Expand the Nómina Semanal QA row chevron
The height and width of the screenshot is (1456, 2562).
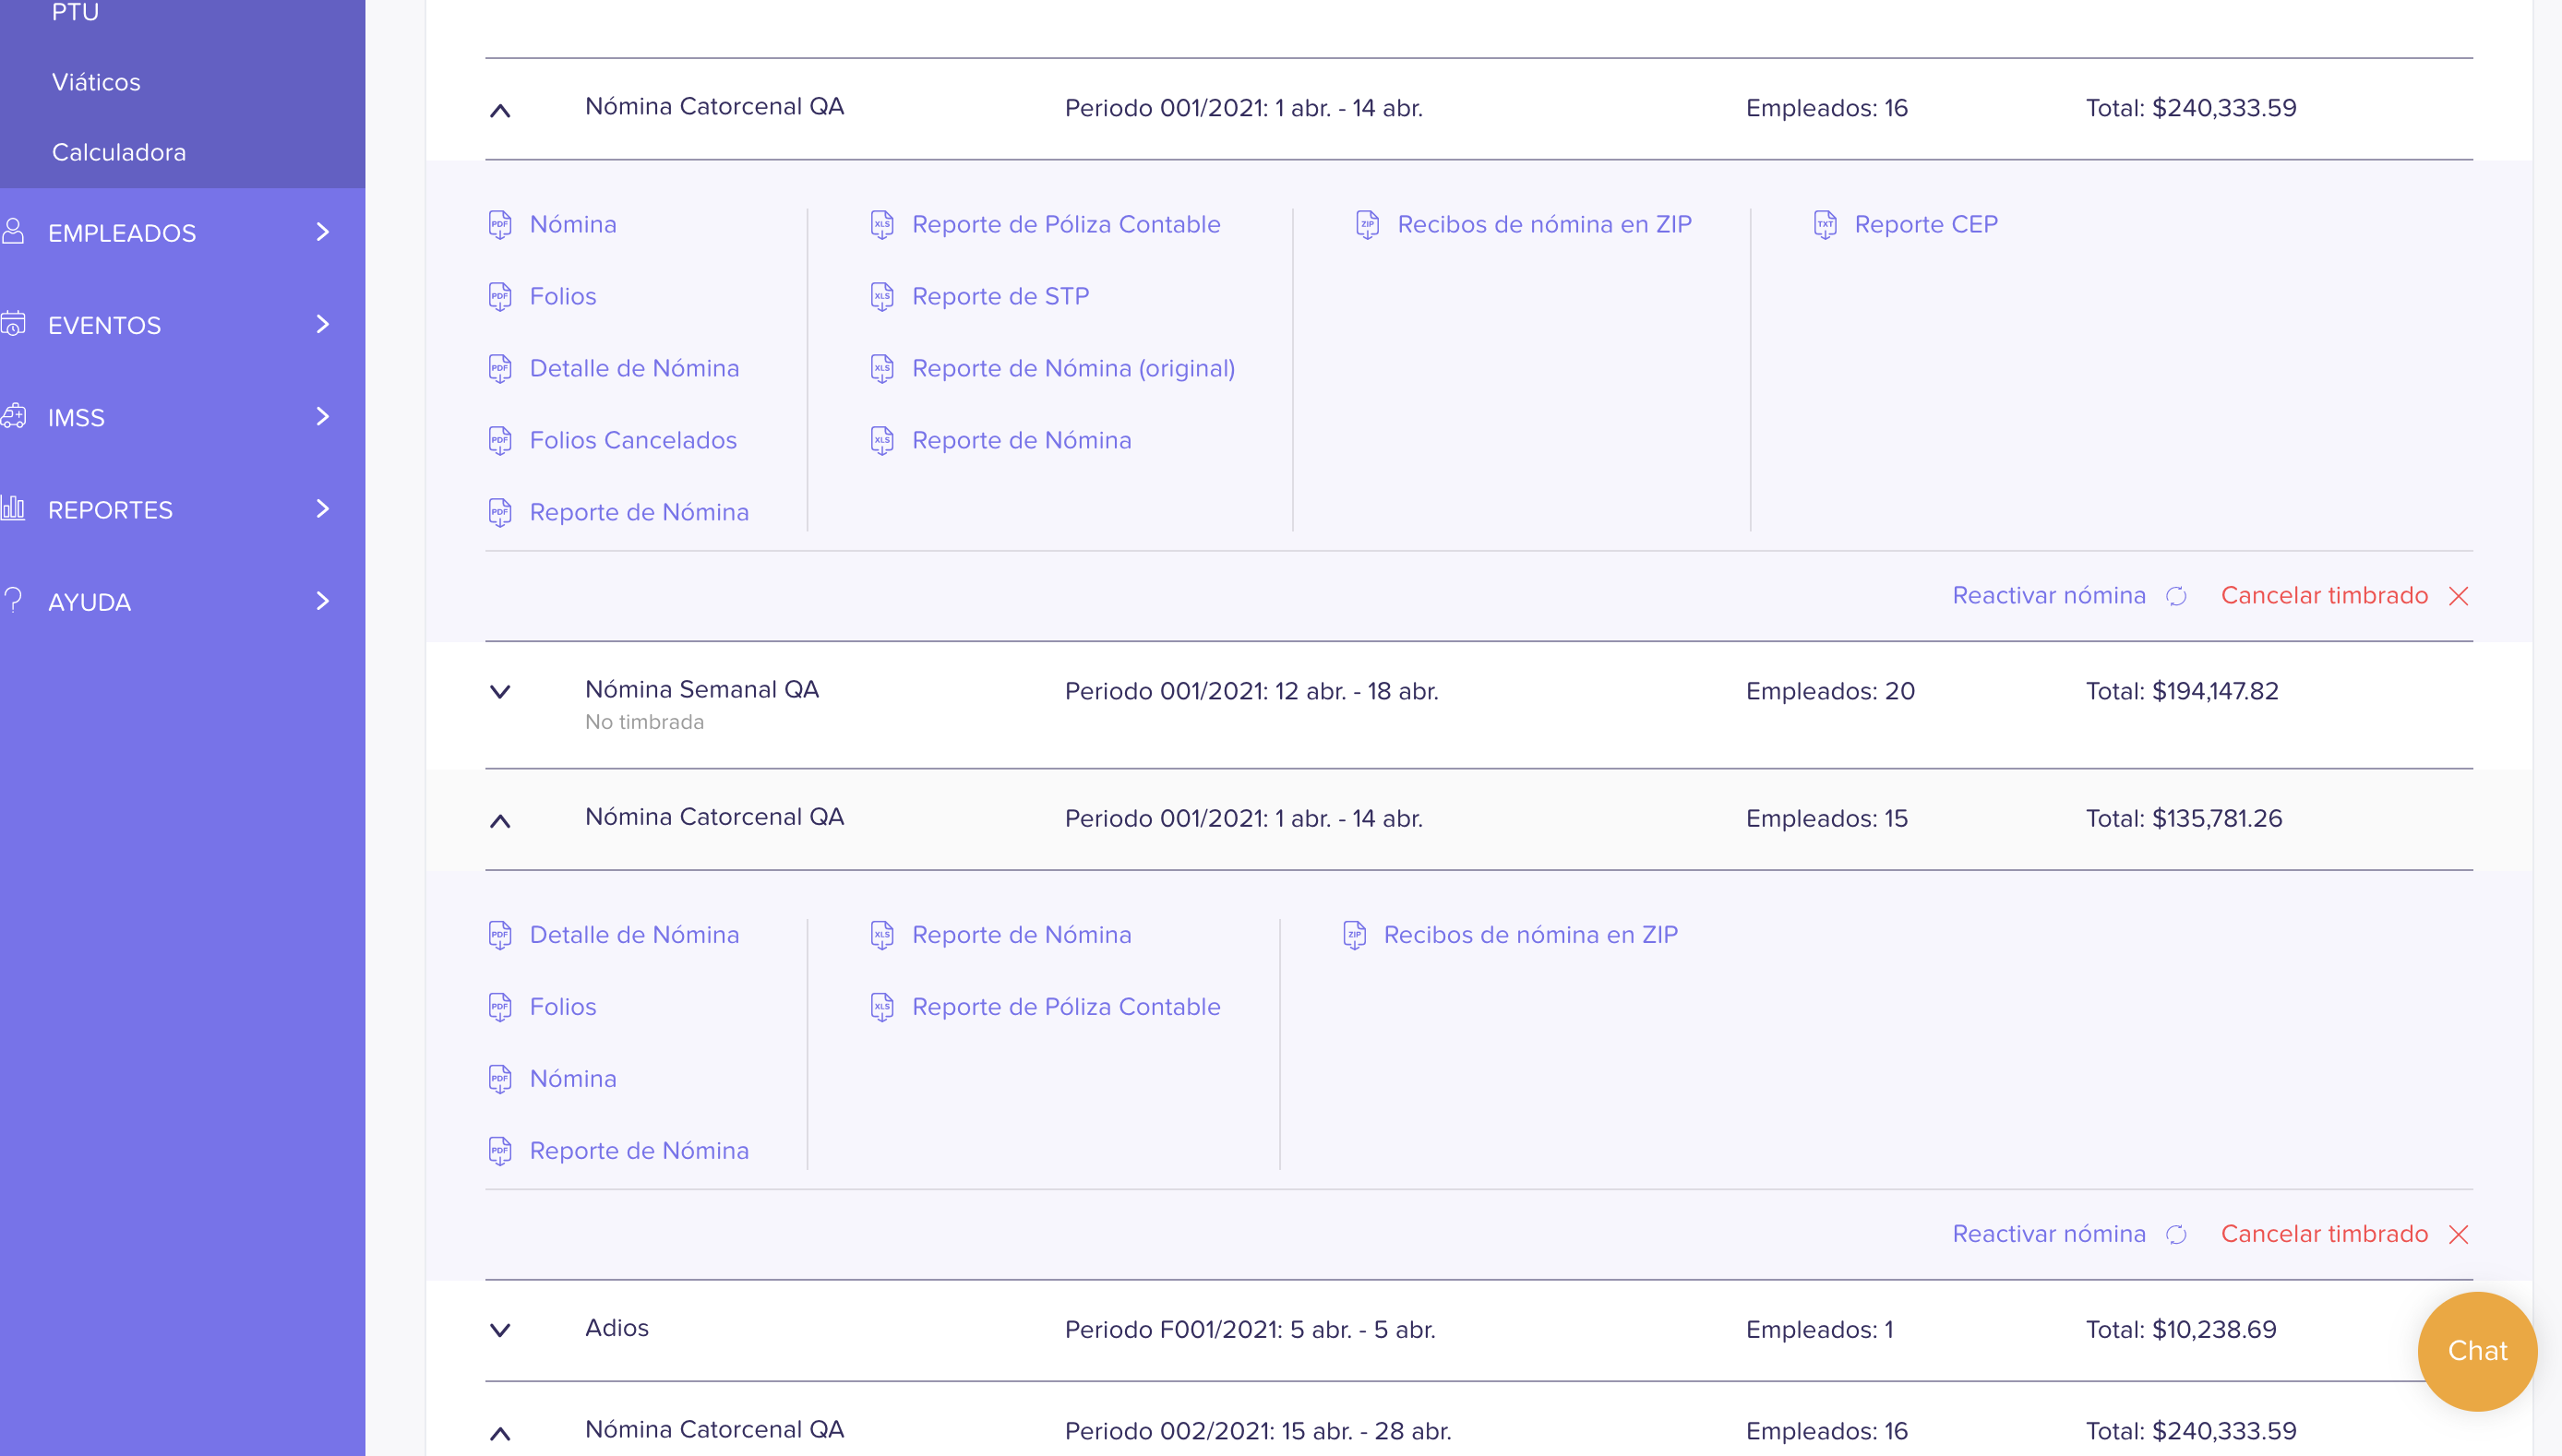coord(500,691)
